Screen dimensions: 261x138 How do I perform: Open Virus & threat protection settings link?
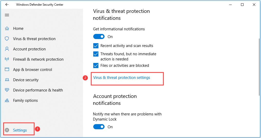click(x=122, y=78)
